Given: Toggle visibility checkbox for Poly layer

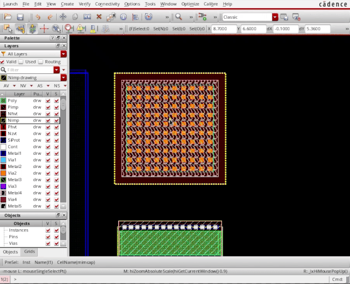Looking at the screenshot, I should click(x=48, y=101).
